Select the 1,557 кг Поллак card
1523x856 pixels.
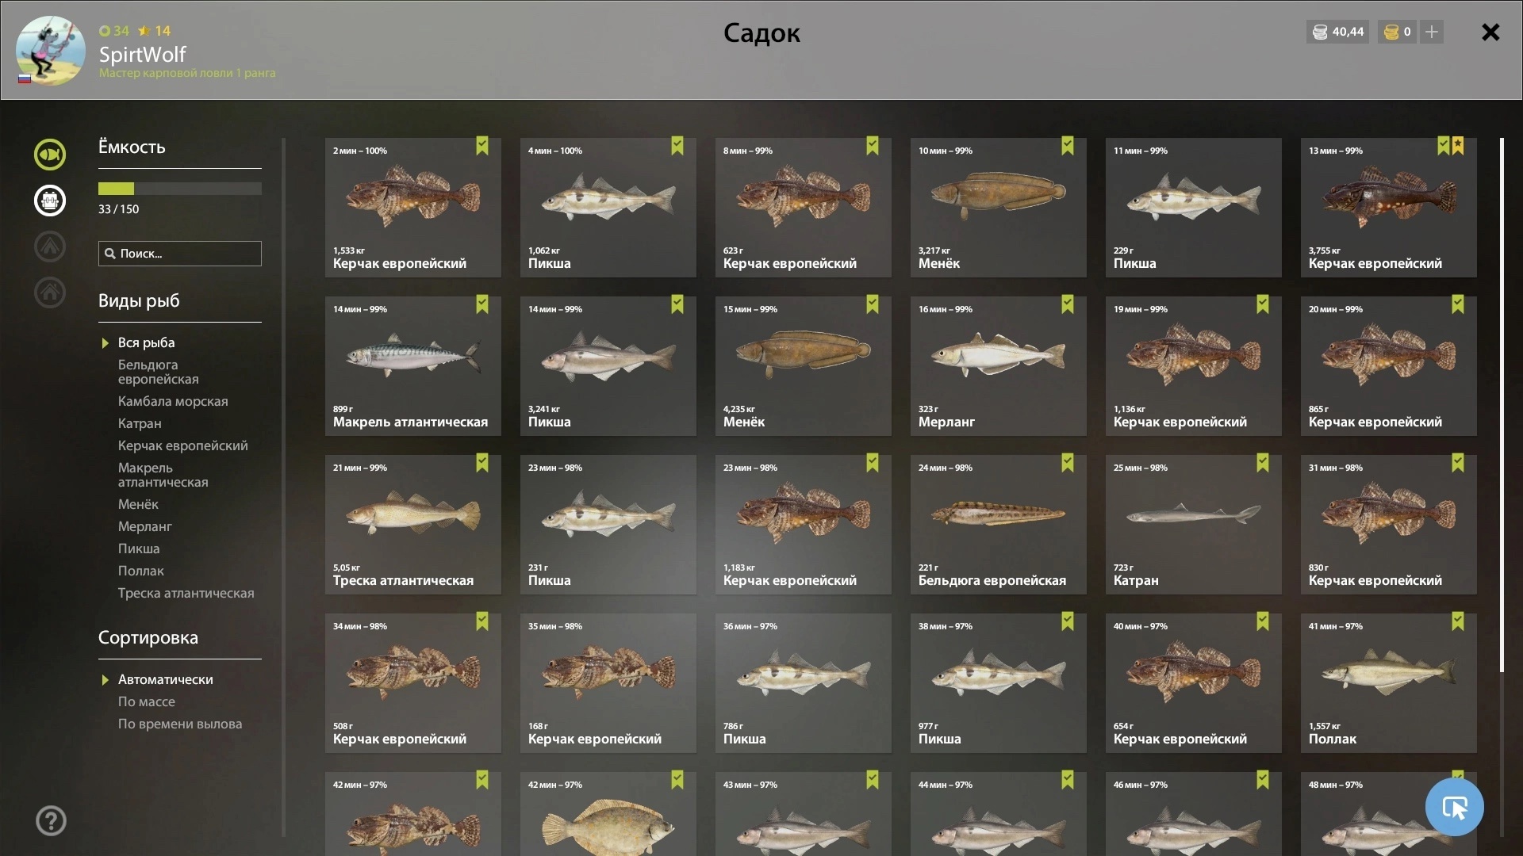click(1388, 683)
